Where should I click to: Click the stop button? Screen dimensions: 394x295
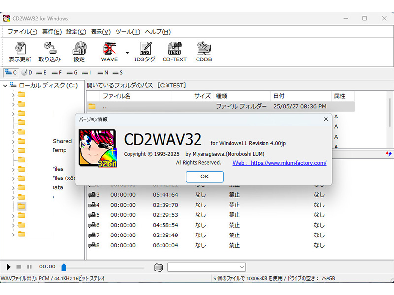pyautogui.click(x=19, y=266)
